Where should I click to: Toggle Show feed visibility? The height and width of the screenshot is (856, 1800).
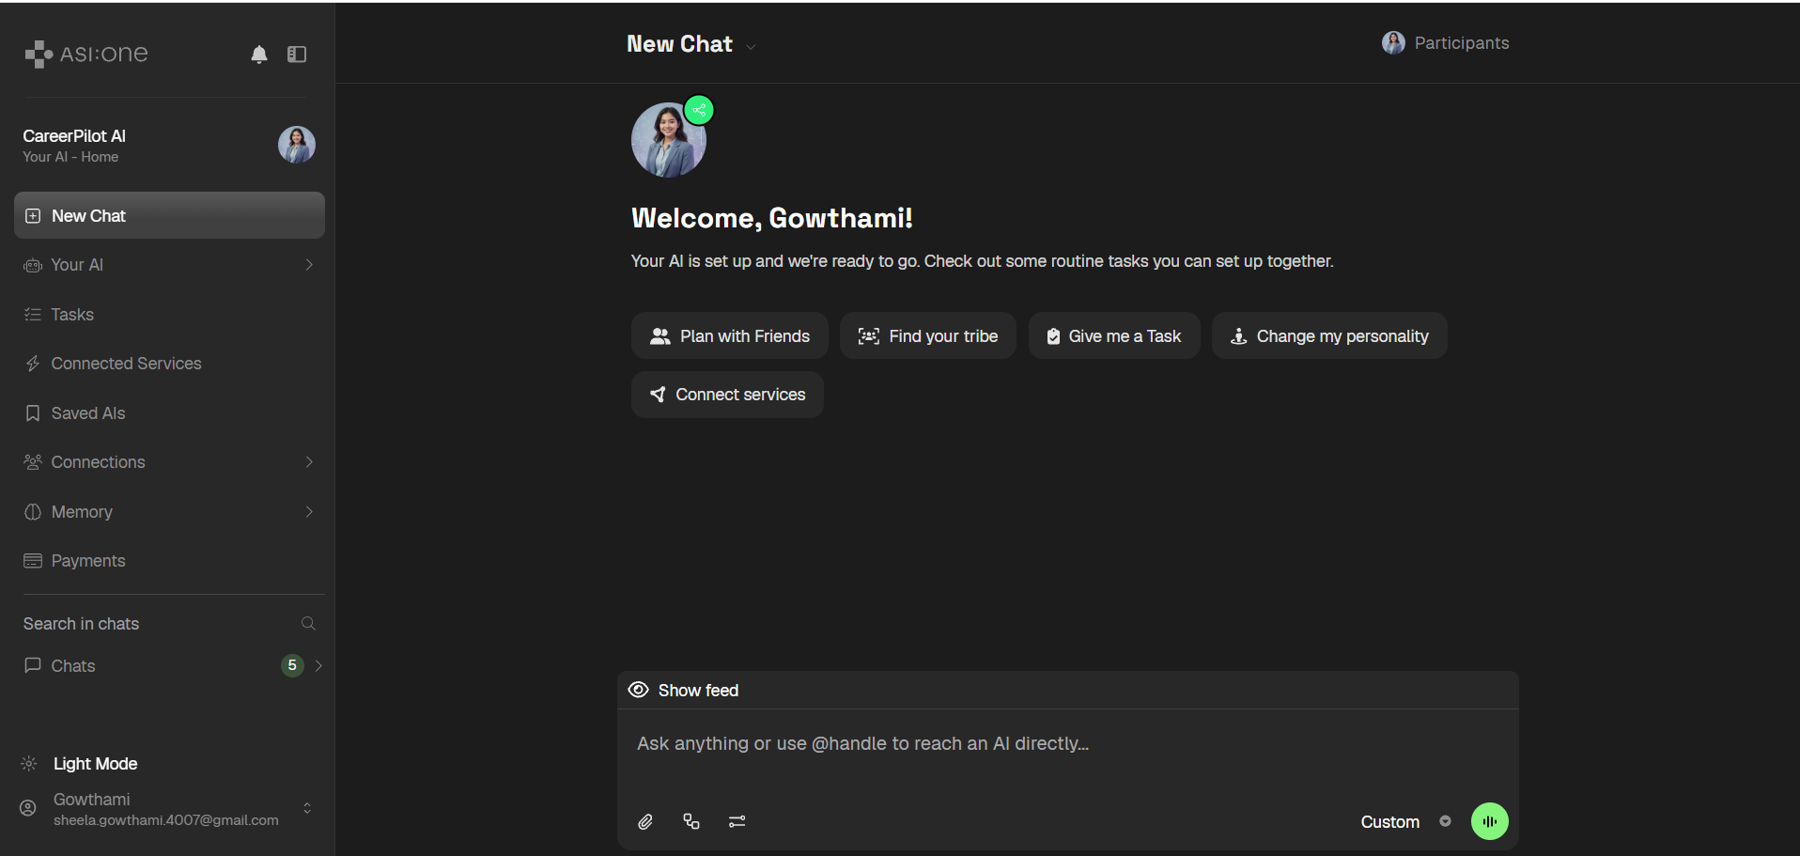[x=684, y=691]
